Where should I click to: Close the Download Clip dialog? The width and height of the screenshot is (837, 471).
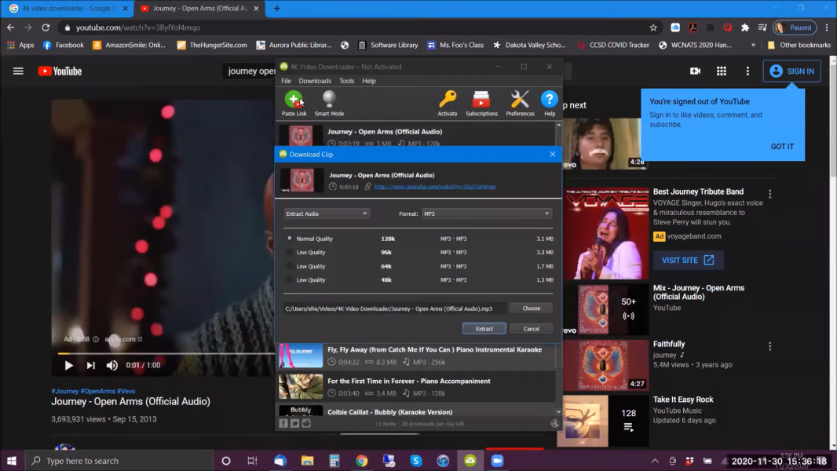553,154
